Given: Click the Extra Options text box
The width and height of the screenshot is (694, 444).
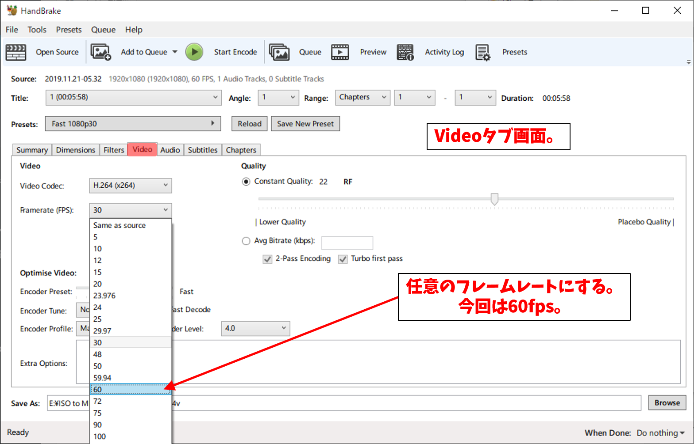Looking at the screenshot, I should pos(378,362).
